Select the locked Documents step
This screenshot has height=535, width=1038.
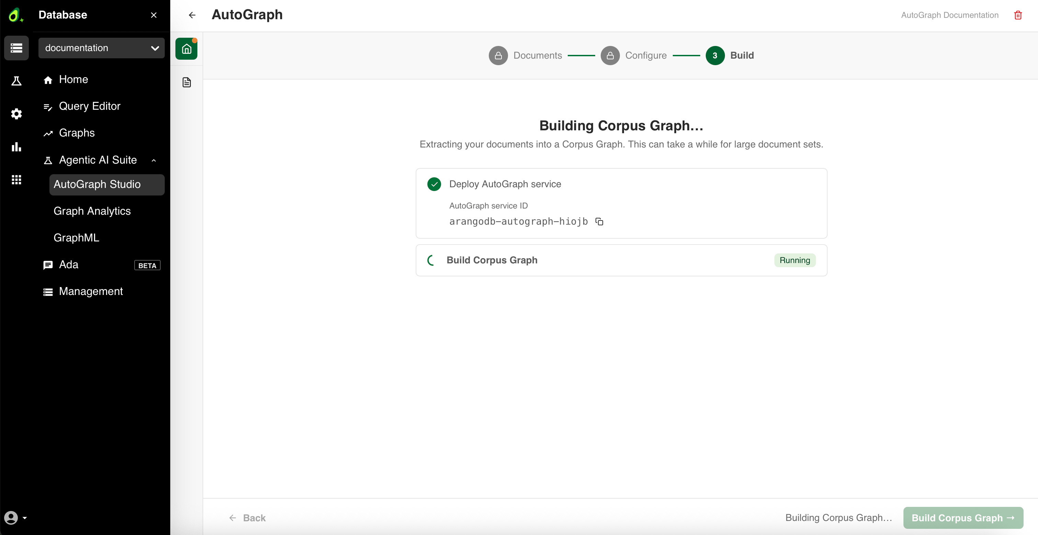click(525, 56)
